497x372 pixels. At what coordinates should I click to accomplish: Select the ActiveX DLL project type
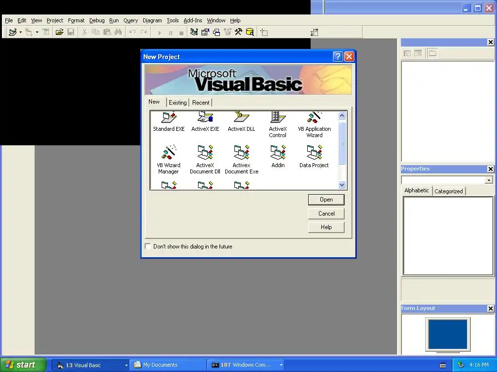(241, 122)
